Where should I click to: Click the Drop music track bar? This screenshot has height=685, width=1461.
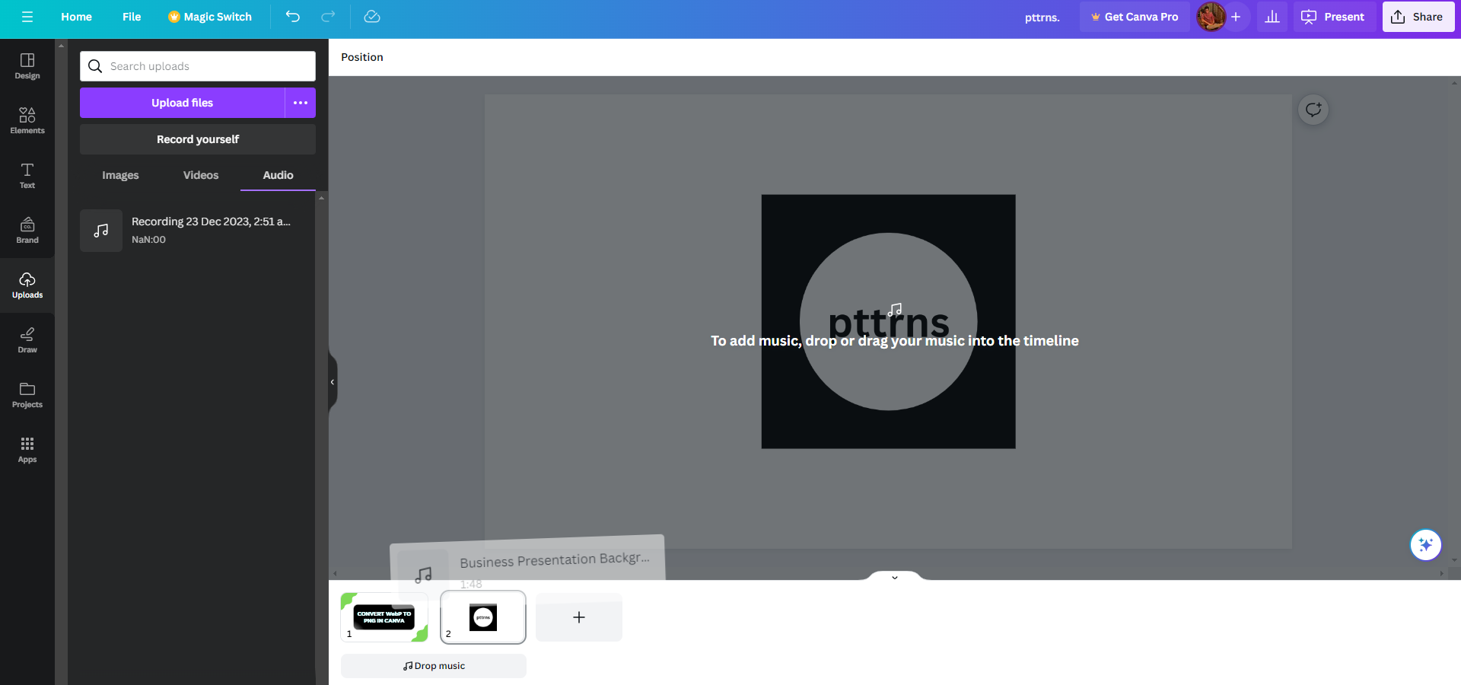coord(434,666)
